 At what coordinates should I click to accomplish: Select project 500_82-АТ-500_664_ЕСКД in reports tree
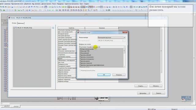24,28
